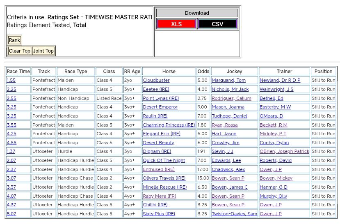Image resolution: width=340 pixels, height=224 pixels.
Task: Open trainer Murphy, Olly link
Action: point(273,196)
